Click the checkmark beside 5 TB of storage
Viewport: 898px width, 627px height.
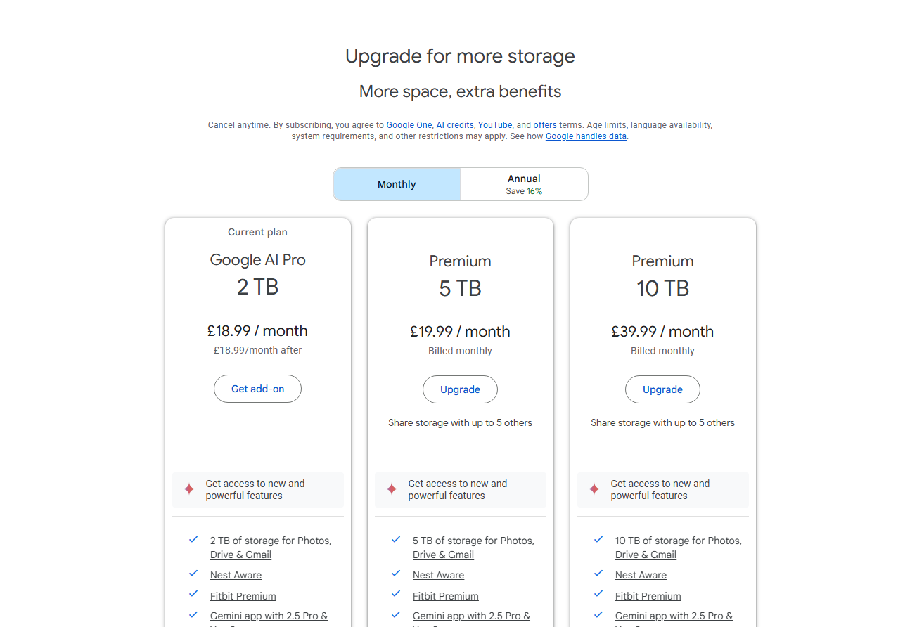coord(396,540)
